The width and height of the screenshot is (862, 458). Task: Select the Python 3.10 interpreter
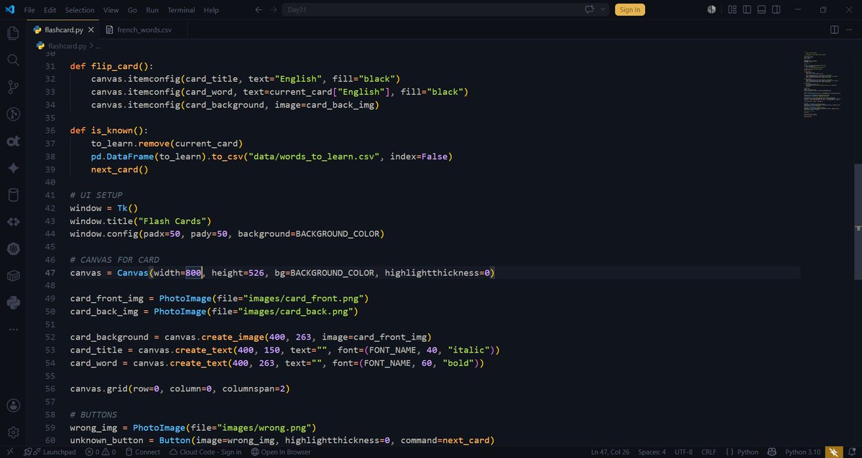(x=802, y=452)
